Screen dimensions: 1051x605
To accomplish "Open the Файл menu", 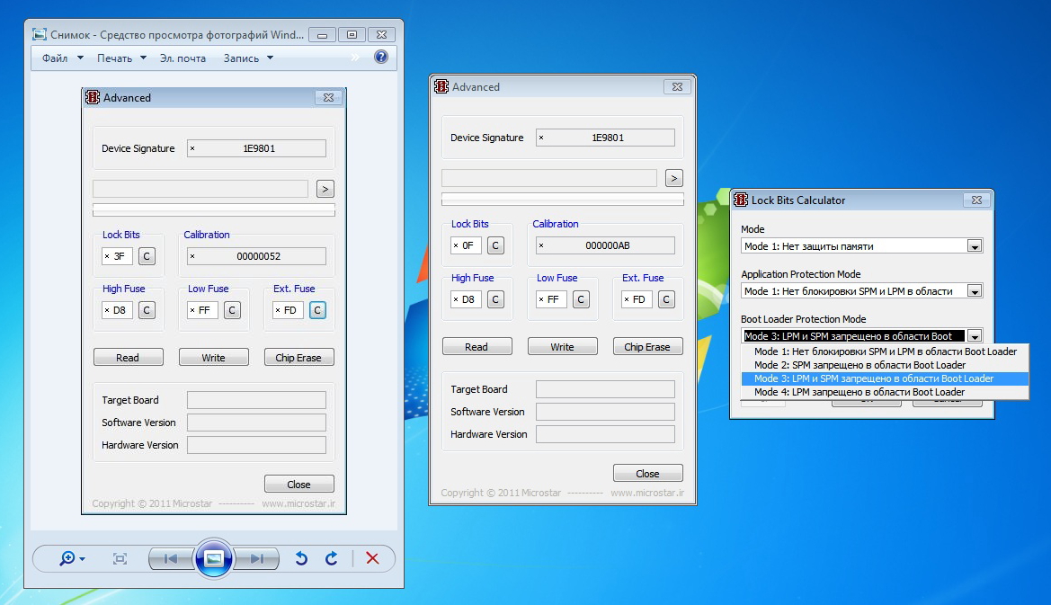I will point(62,58).
